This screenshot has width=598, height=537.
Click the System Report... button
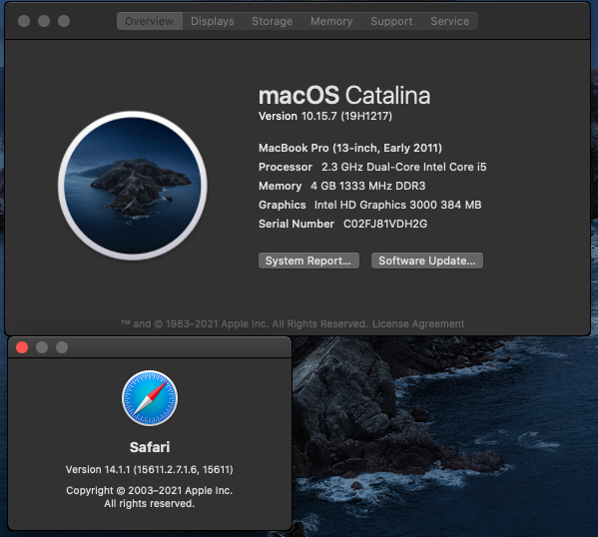click(x=308, y=261)
